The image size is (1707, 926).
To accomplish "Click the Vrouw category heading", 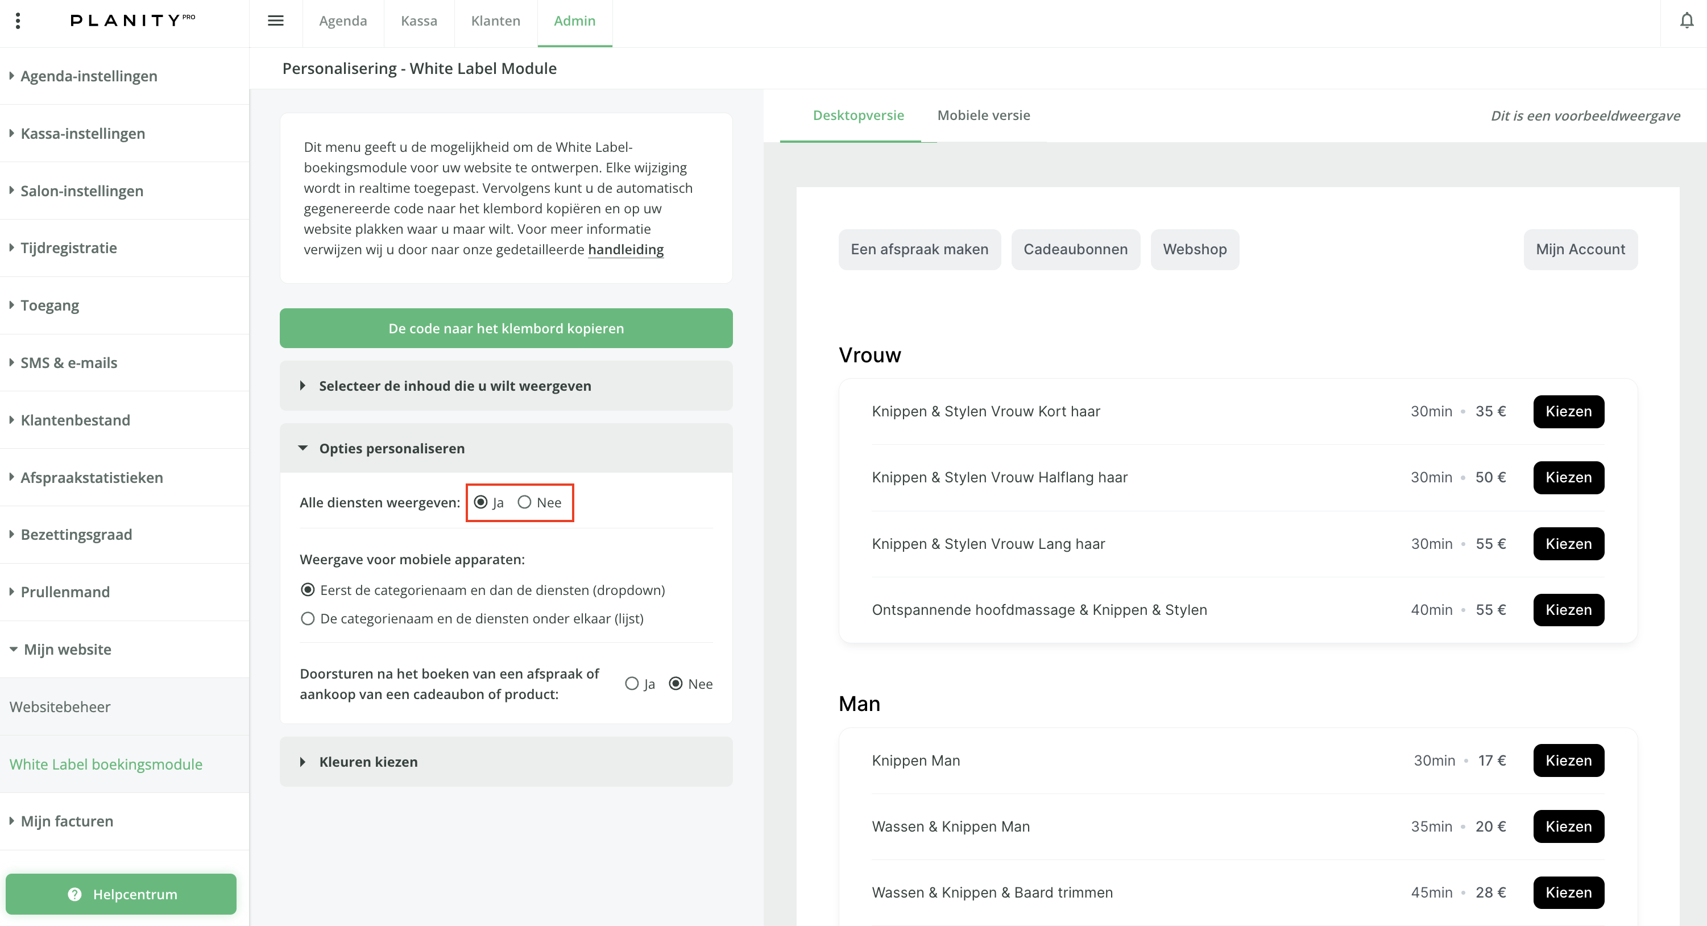I will 869,355.
